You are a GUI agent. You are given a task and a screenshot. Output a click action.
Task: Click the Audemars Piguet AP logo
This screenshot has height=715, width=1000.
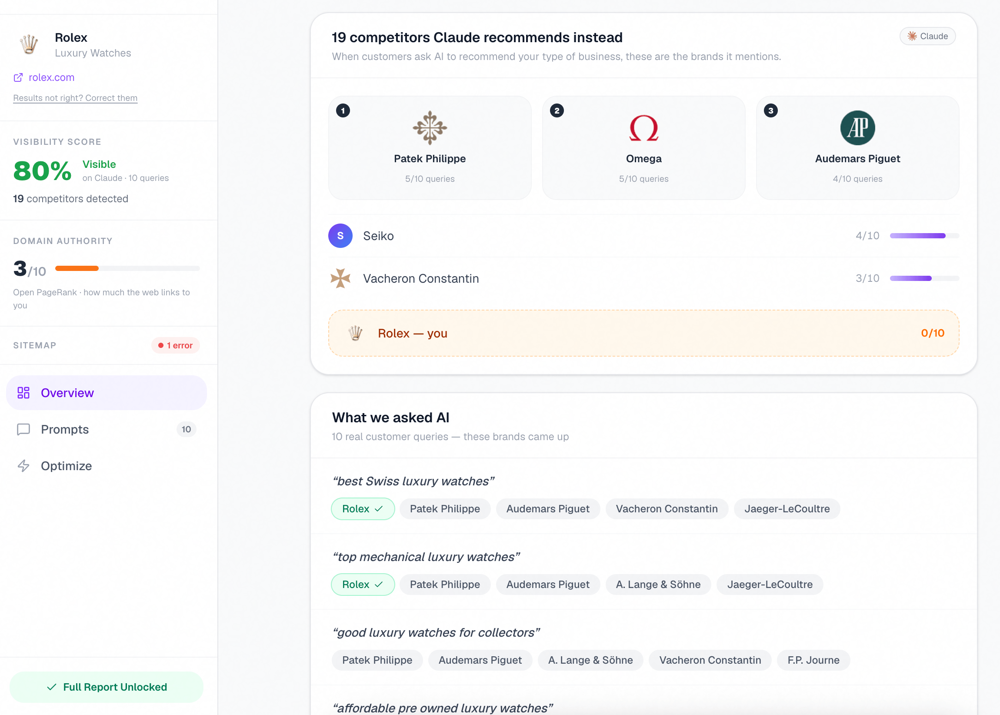coord(857,128)
